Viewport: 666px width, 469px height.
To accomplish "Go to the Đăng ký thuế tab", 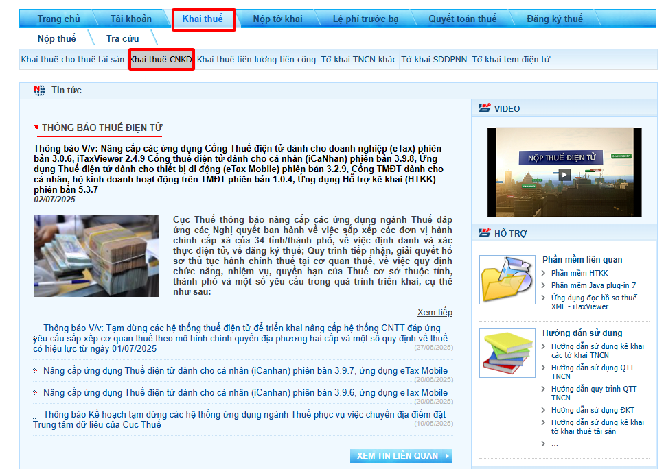I will pyautogui.click(x=555, y=19).
